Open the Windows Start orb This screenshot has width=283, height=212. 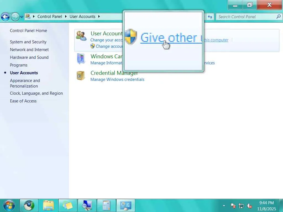click(9, 205)
